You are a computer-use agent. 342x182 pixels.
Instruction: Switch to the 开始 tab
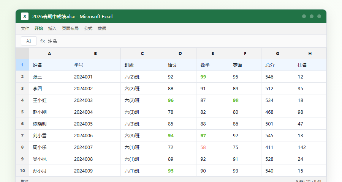[39, 28]
